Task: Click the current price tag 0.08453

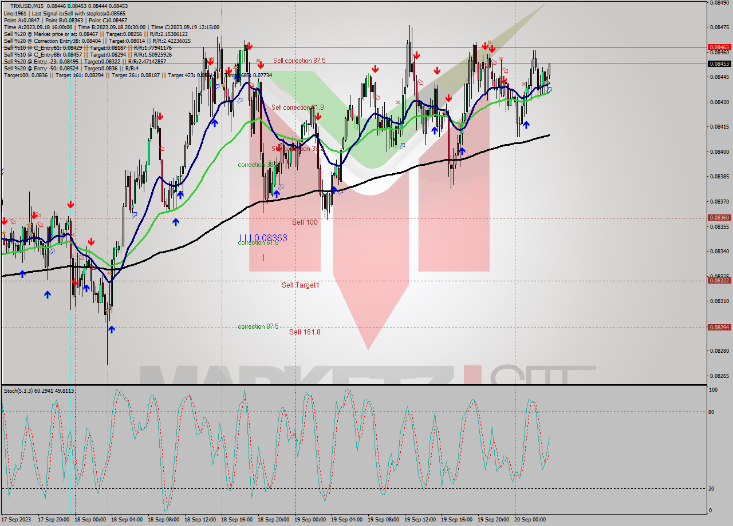Action: pos(719,63)
